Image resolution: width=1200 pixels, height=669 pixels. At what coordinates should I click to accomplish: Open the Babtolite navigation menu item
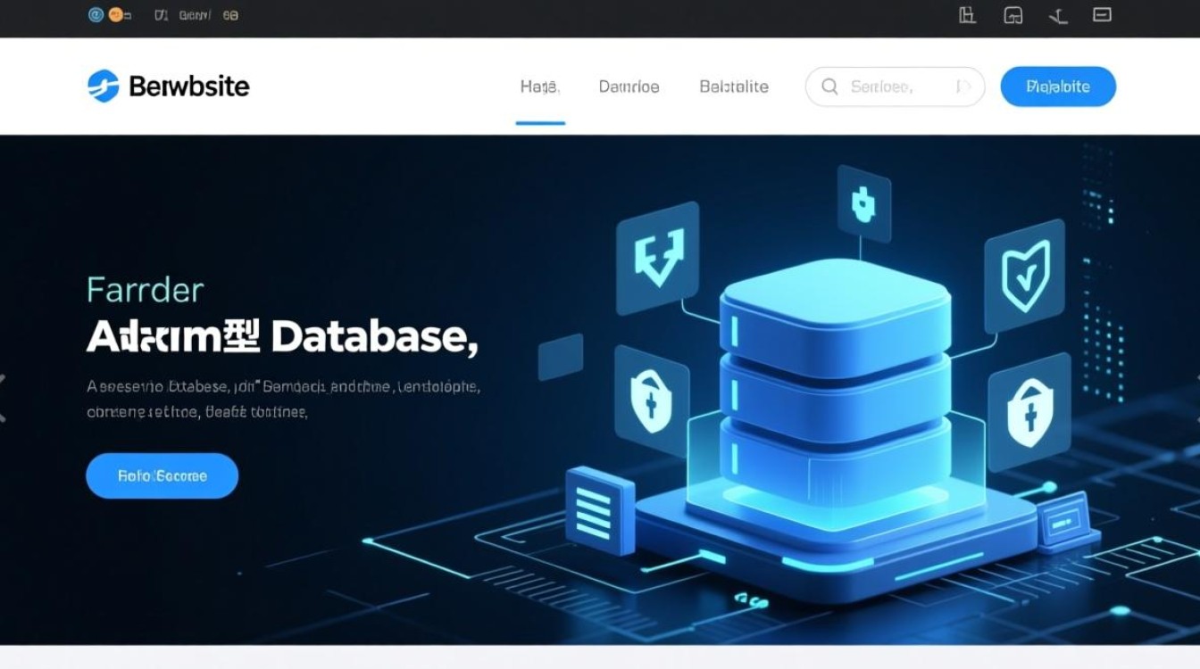pos(734,87)
